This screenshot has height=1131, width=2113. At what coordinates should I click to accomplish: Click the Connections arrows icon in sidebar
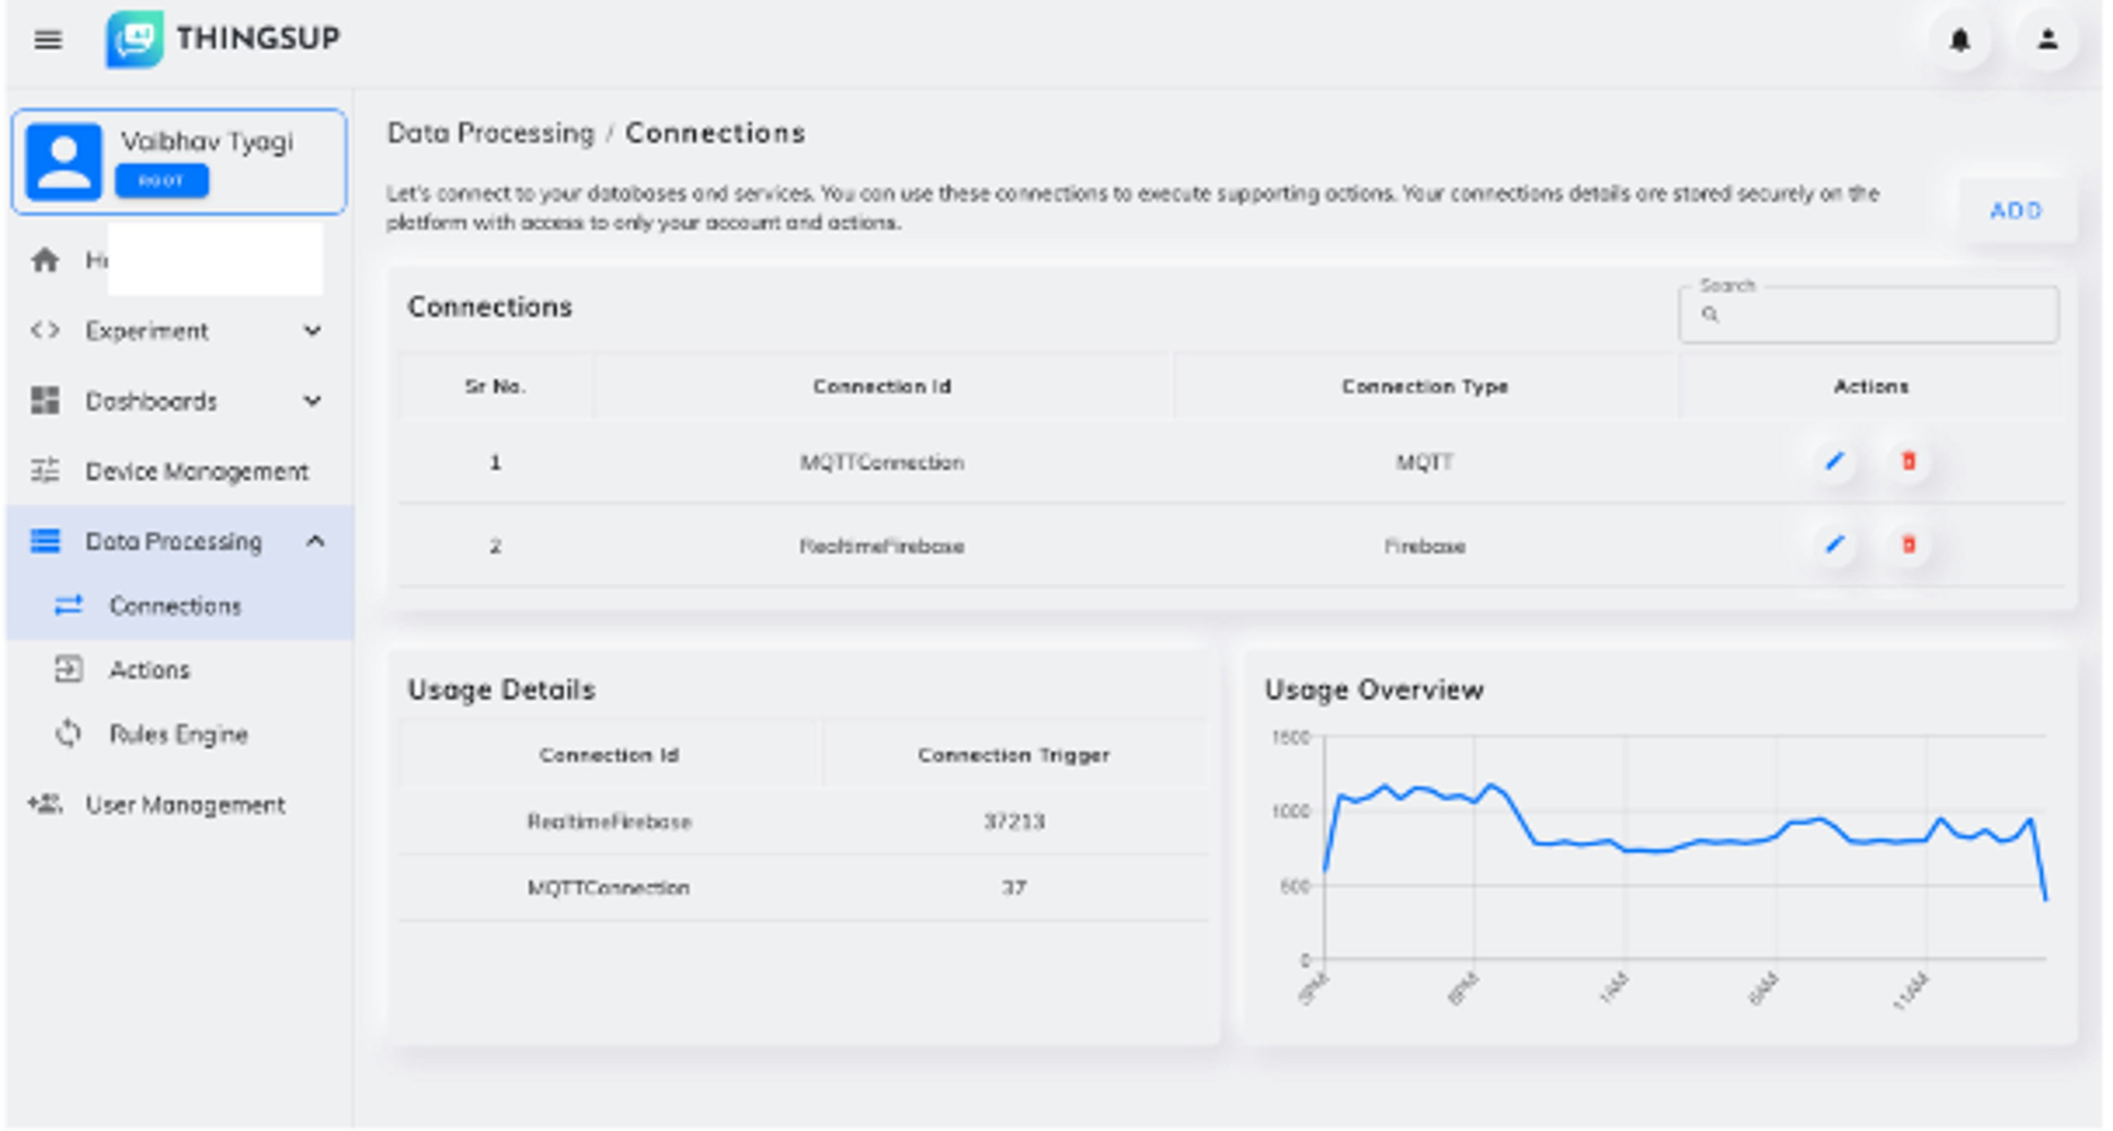pyautogui.click(x=69, y=605)
